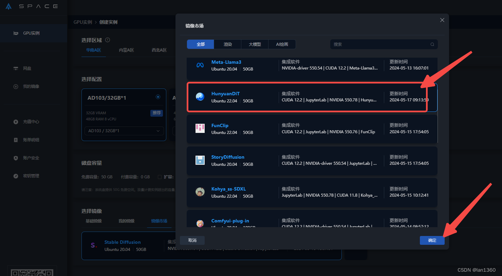Open the AD103 / 32GB*1 dropdown
Image resolution: width=502 pixels, height=276 pixels.
[124, 131]
